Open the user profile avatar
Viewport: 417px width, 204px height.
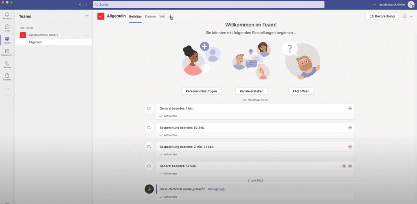(x=411, y=4)
